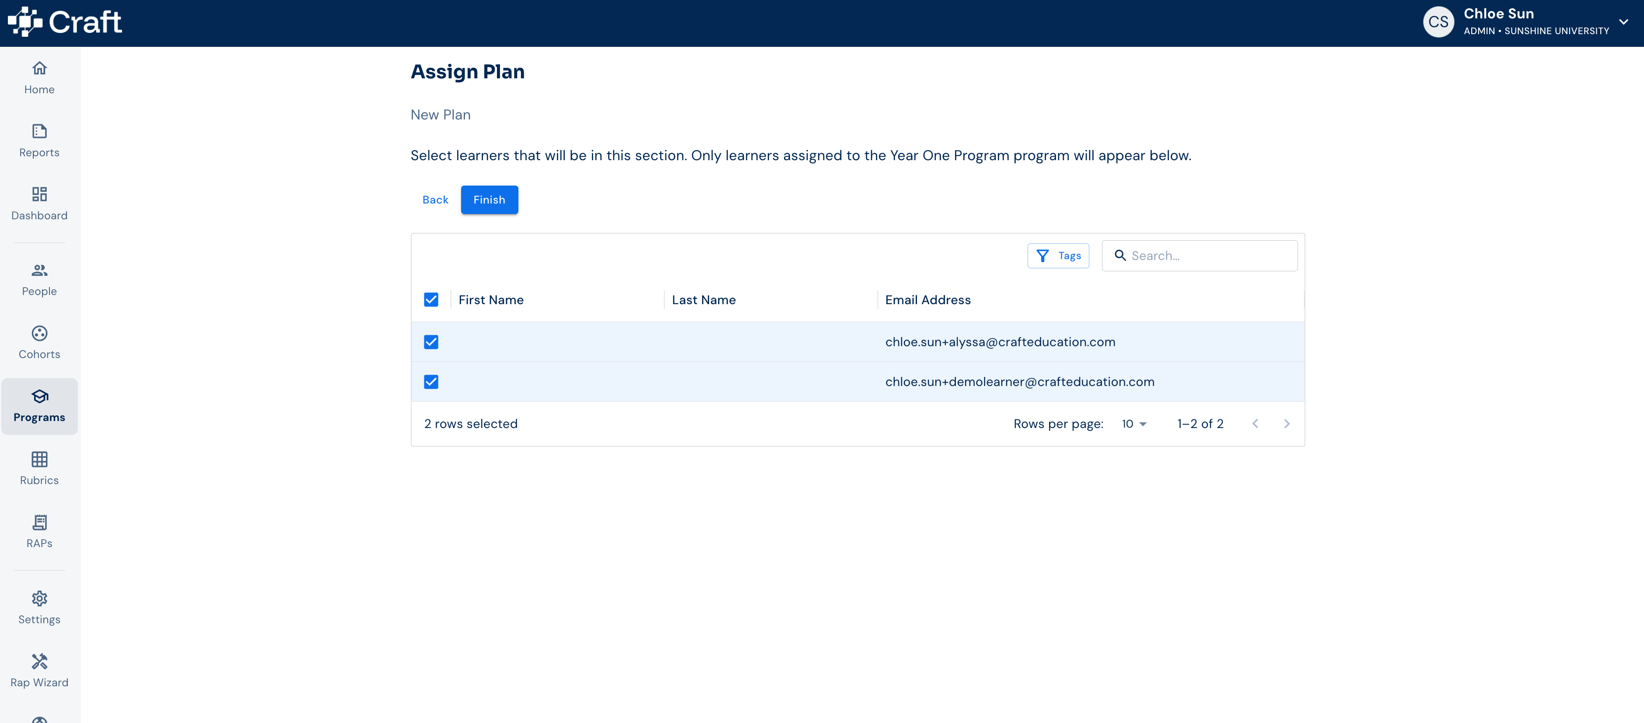This screenshot has width=1644, height=723.
Task: Launch the Rap Wizard tool icon
Action: tap(39, 661)
